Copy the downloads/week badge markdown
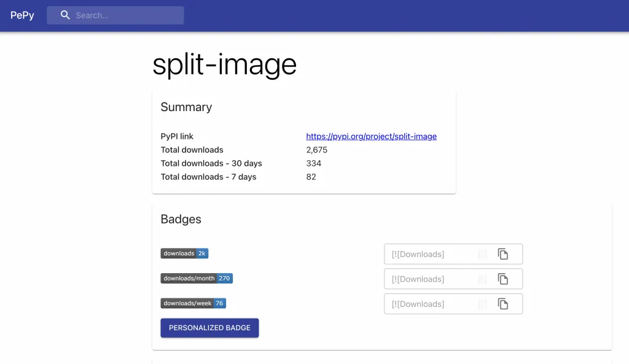The image size is (629, 364). pyautogui.click(x=502, y=303)
